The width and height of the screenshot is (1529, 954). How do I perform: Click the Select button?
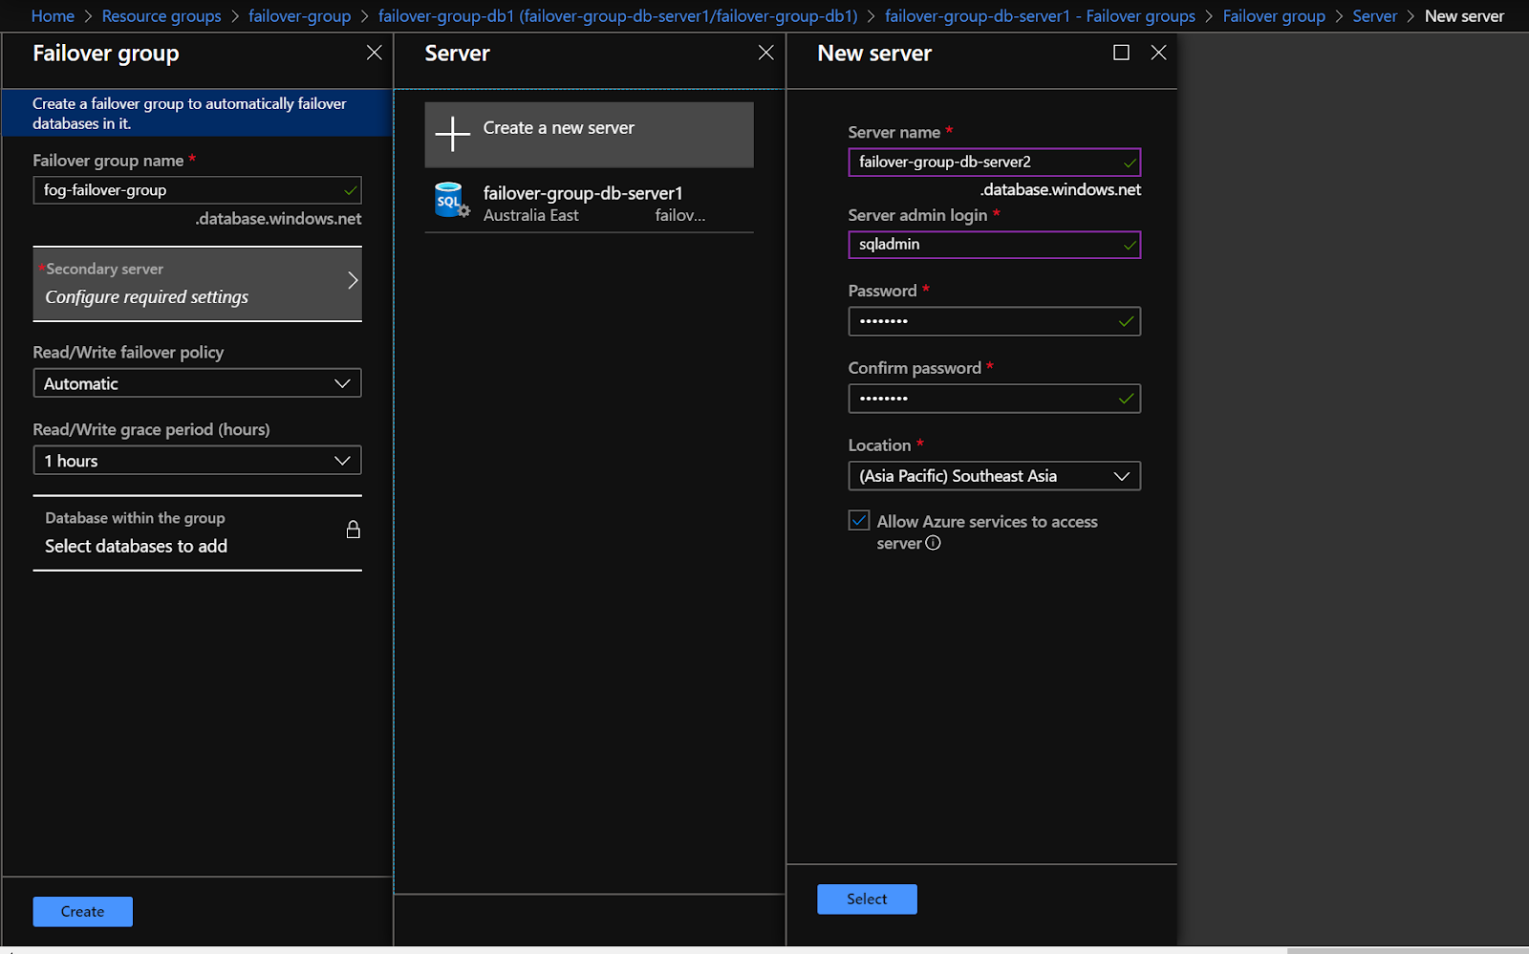coord(866,899)
